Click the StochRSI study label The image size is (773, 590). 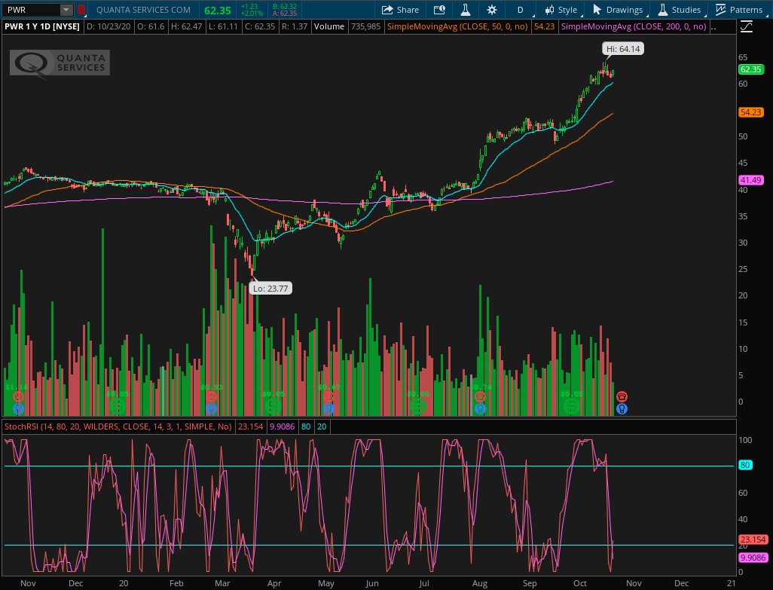118,426
